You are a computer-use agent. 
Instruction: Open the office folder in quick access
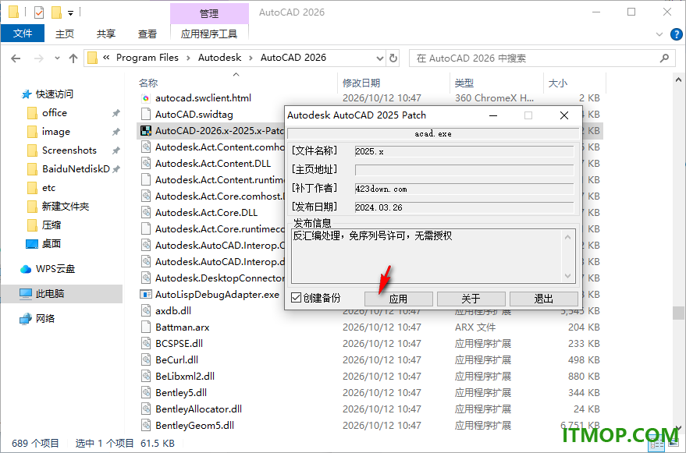(55, 113)
